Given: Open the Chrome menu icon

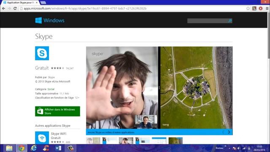Looking at the screenshot, I should (x=267, y=8).
